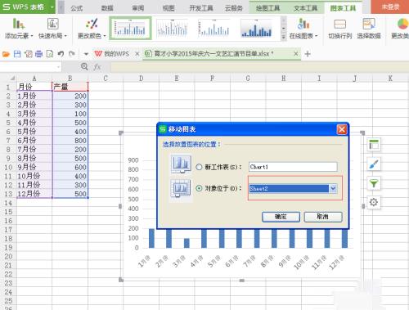This screenshot has width=409, height=310.
Task: Open chart style brush button beside chart
Action: pyautogui.click(x=374, y=164)
